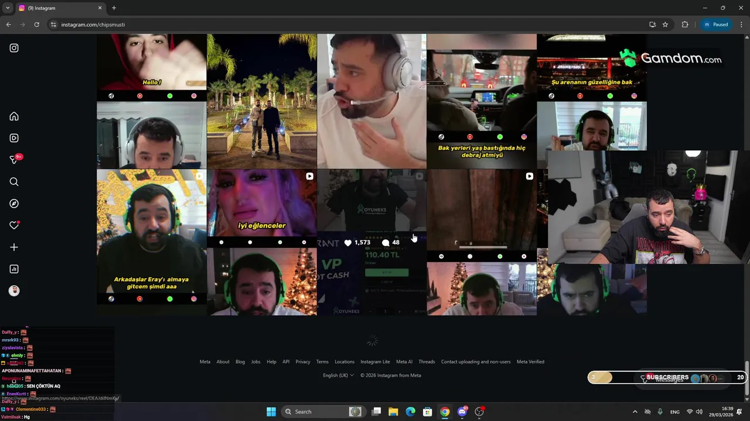Open the Chrome three-dot menu

(x=741, y=25)
